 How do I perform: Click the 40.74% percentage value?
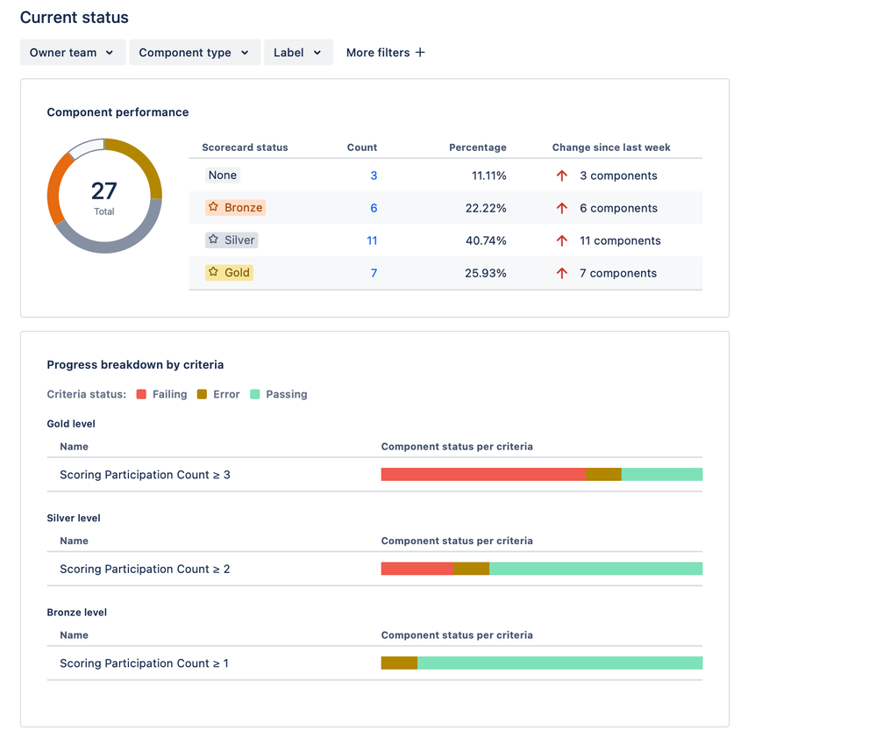pos(486,240)
